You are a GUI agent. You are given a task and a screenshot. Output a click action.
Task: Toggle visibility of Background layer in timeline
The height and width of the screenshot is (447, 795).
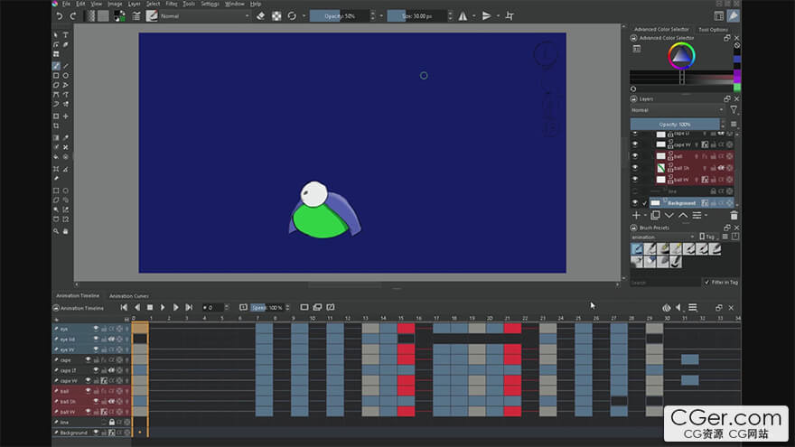[96, 433]
